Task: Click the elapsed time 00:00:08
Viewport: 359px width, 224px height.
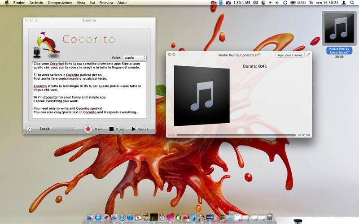Action: point(304,135)
